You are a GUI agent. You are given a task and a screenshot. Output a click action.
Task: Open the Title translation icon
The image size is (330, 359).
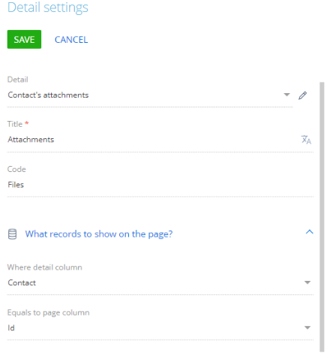(306, 140)
